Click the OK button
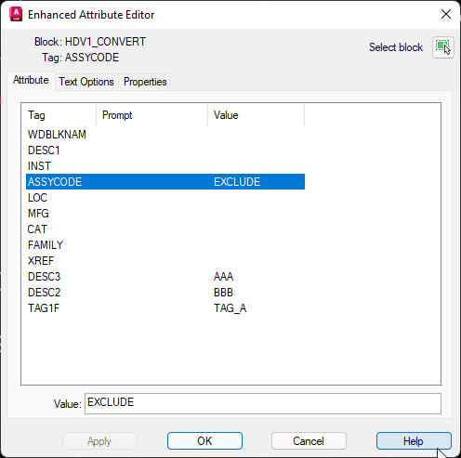This screenshot has height=458, width=461. 204,440
